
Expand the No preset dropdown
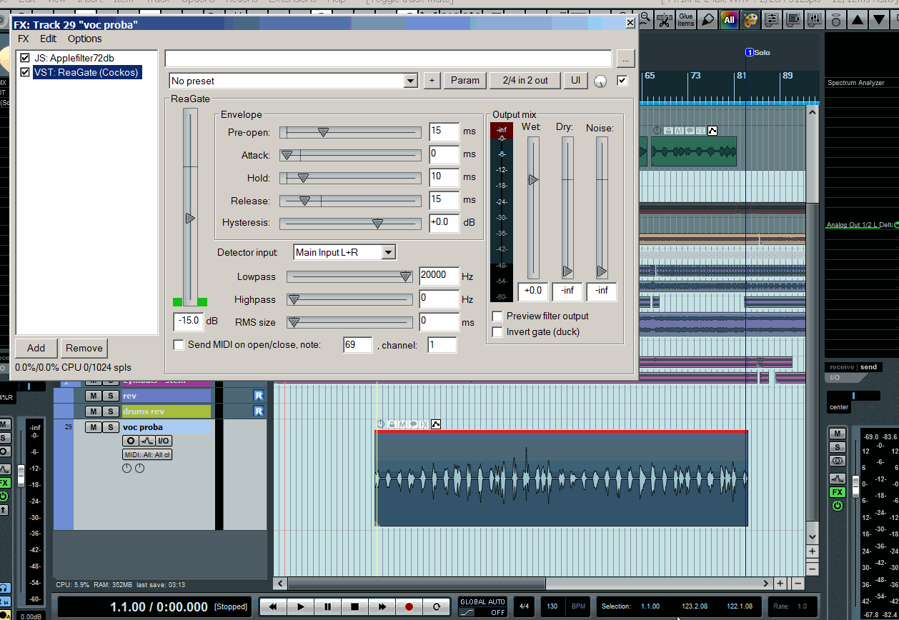[x=410, y=81]
